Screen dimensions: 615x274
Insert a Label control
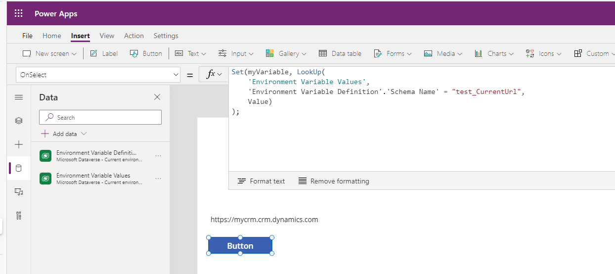point(104,53)
